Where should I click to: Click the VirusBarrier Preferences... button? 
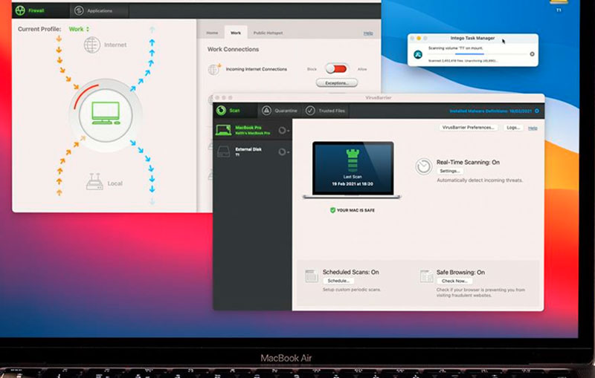point(468,128)
